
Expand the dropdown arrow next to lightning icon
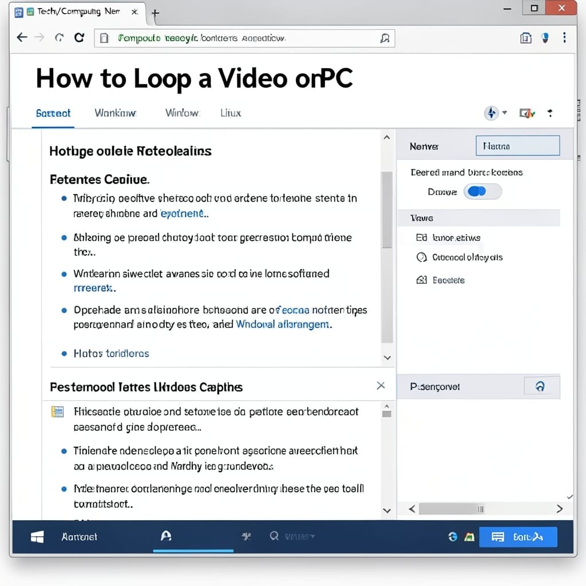[x=505, y=113]
